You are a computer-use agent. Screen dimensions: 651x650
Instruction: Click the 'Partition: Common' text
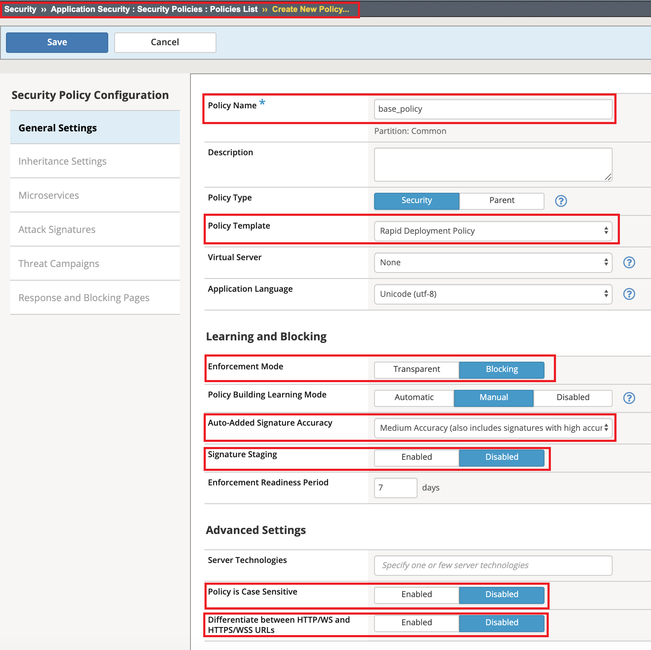coord(410,131)
